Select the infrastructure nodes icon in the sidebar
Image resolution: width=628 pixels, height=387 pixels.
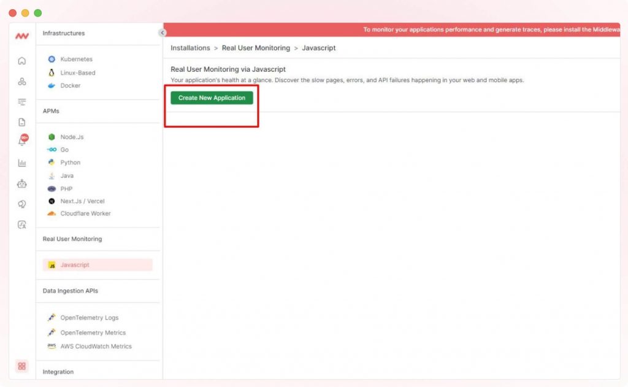click(21, 81)
